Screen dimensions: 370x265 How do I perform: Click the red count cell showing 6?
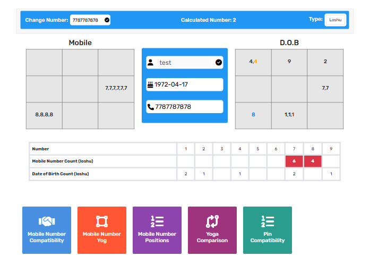[x=295, y=161]
